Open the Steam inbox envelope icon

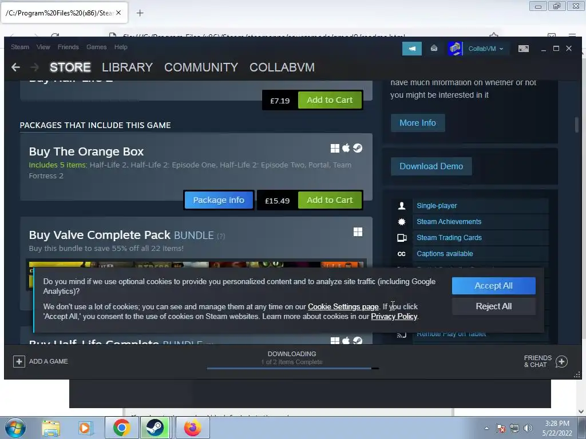(x=434, y=49)
